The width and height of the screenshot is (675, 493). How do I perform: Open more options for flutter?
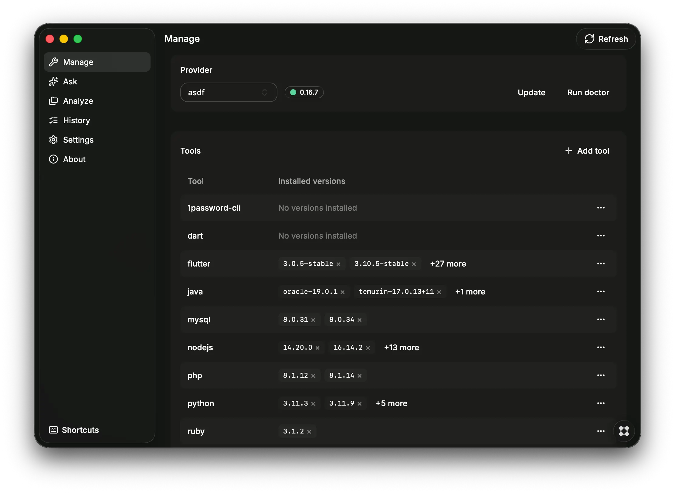click(601, 263)
